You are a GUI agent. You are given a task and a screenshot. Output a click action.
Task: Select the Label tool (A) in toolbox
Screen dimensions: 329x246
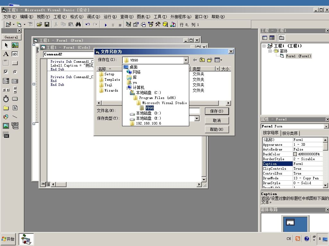[x=6, y=54]
